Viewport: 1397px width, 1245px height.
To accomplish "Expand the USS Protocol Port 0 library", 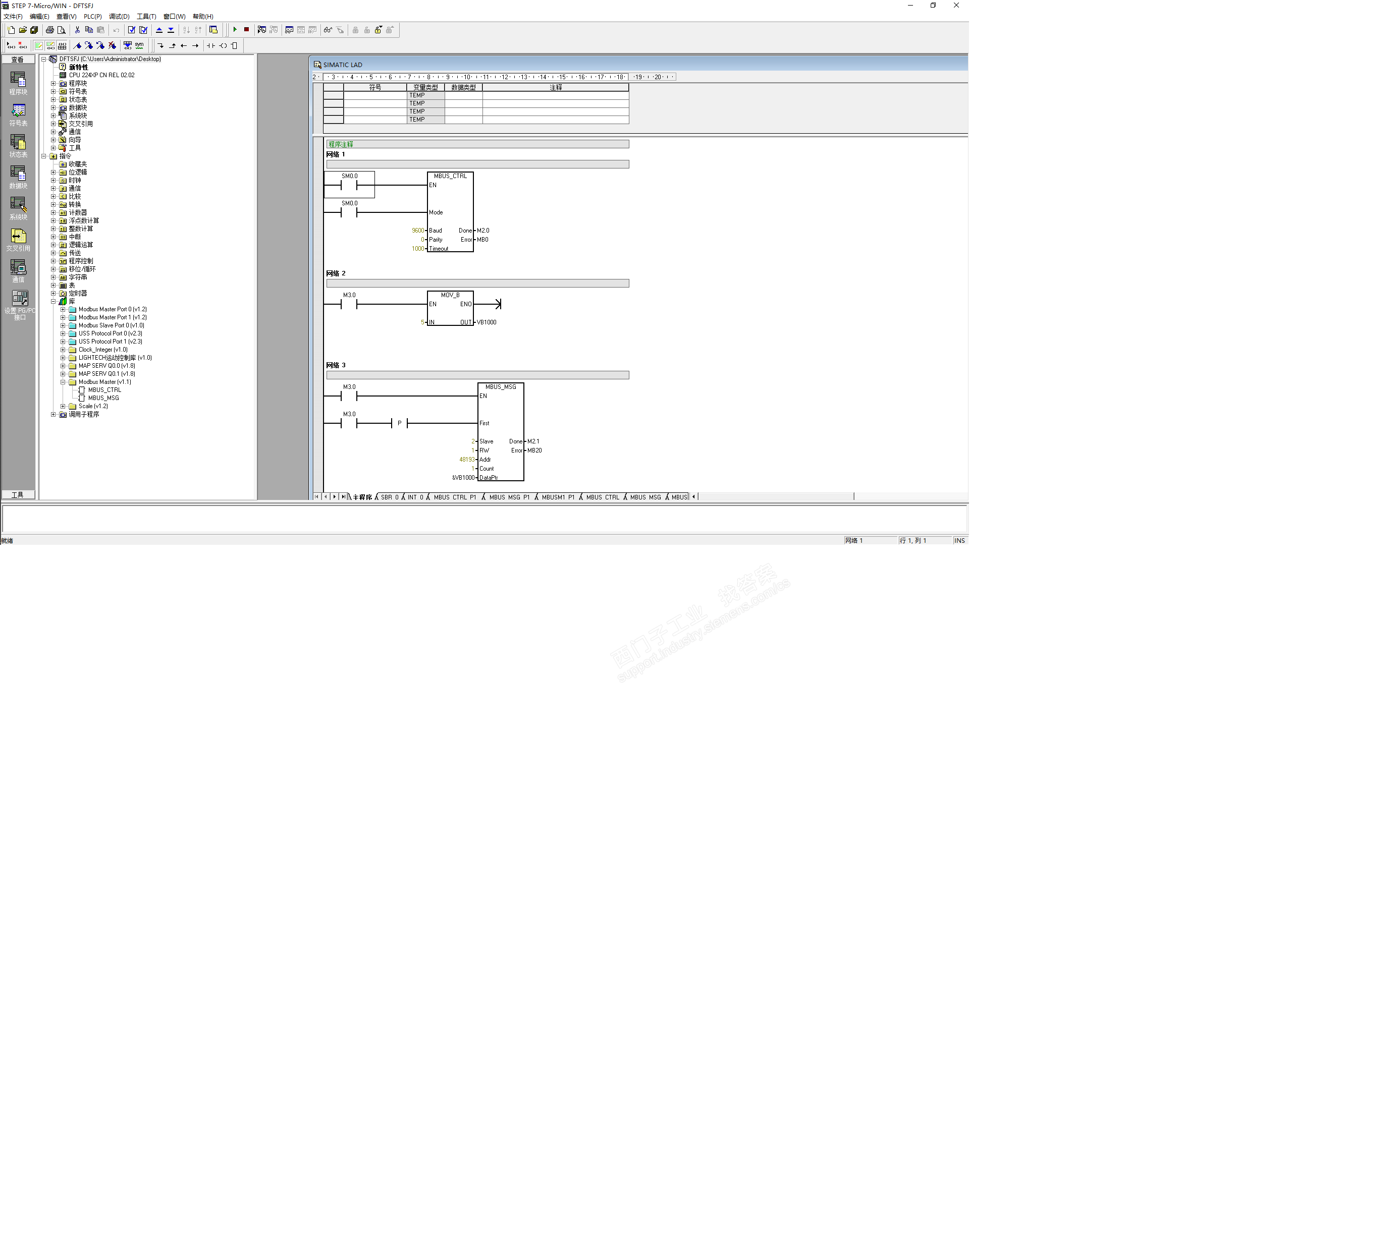I will [63, 333].
